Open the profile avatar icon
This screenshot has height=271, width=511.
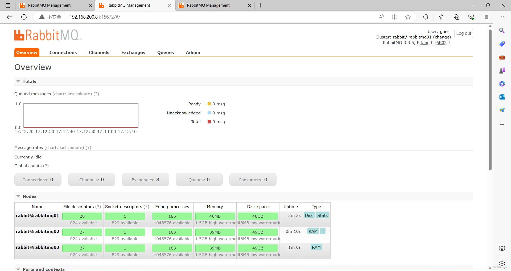[x=487, y=17]
